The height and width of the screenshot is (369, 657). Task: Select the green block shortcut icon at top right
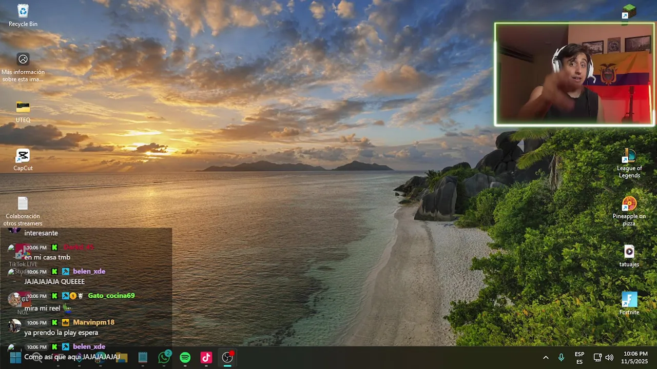[x=629, y=11]
